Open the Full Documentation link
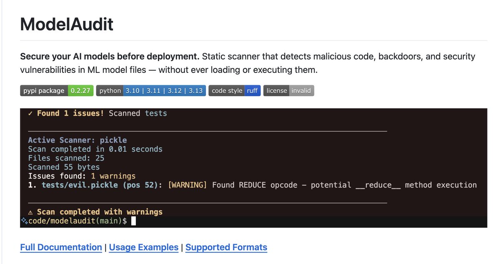The height and width of the screenshot is (264, 500). [x=61, y=247]
